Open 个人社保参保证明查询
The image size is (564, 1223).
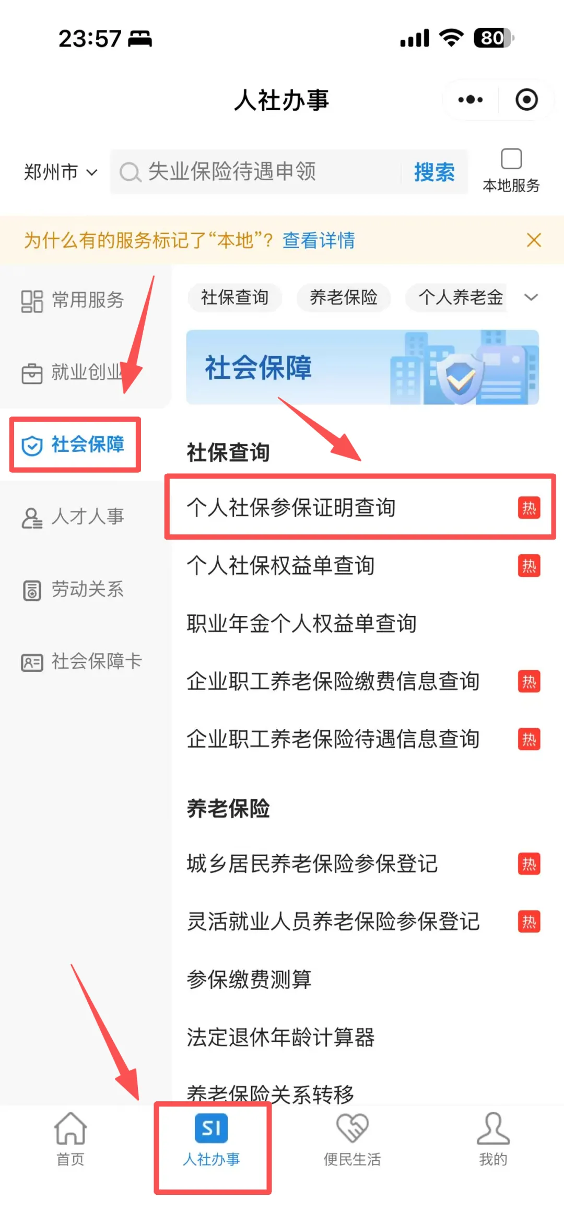click(360, 507)
